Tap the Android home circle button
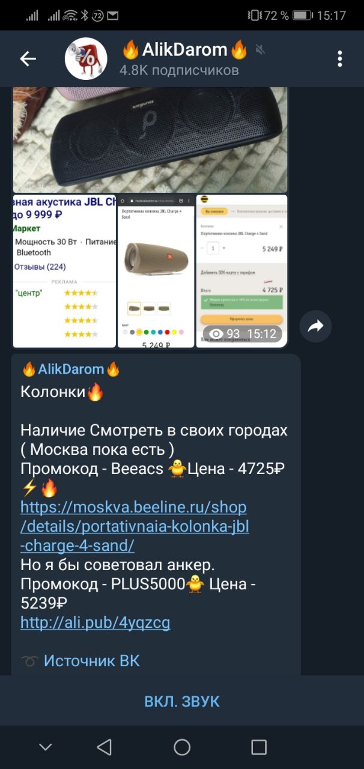The width and height of the screenshot is (364, 769). pyautogui.click(x=182, y=747)
